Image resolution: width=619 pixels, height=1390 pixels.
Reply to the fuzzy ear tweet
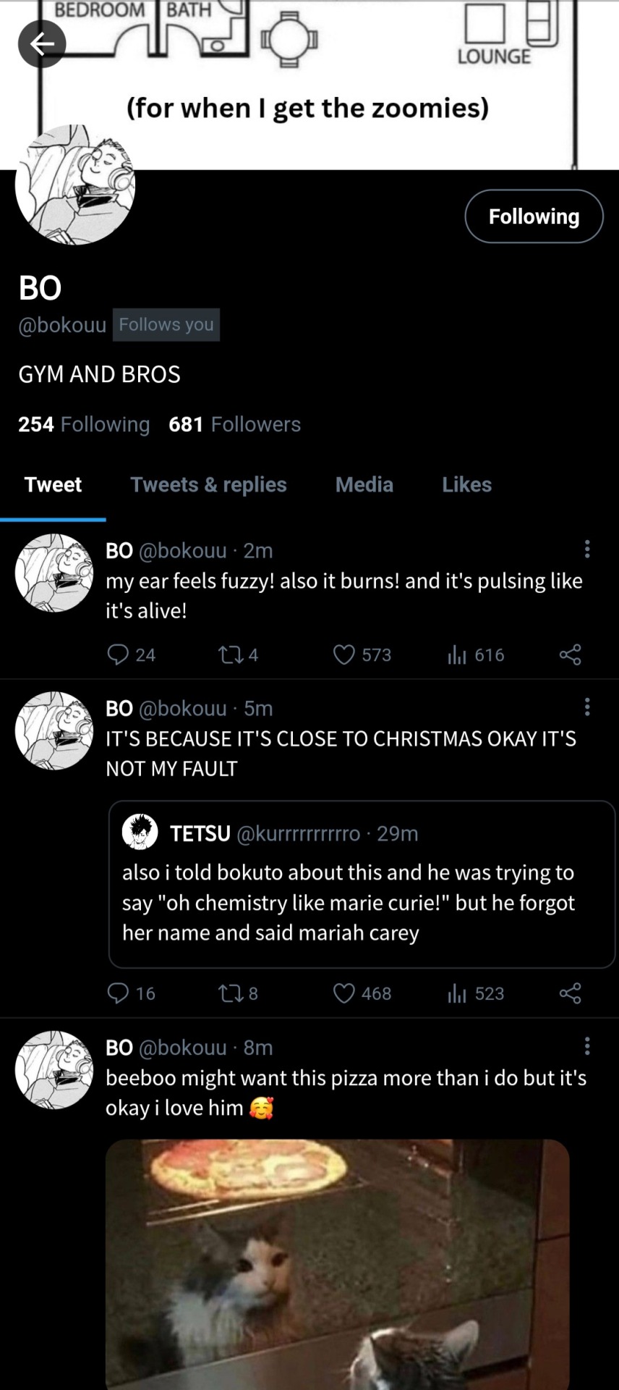click(x=118, y=654)
